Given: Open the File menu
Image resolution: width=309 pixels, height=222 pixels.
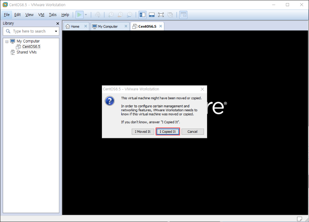Looking at the screenshot, I should (7, 15).
